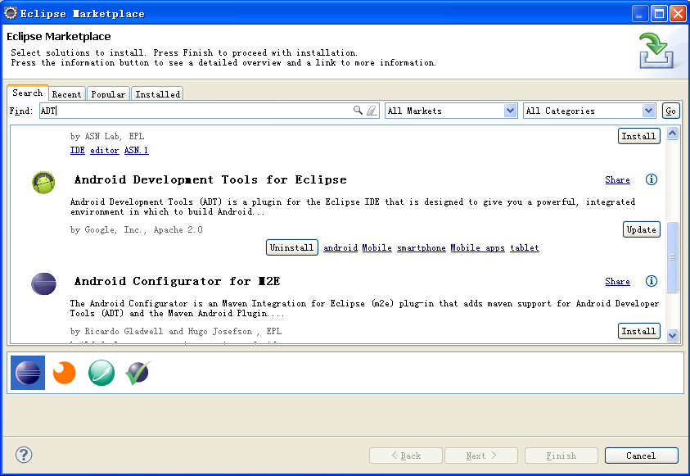
Task: Switch to the Search tab
Action: pos(27,93)
